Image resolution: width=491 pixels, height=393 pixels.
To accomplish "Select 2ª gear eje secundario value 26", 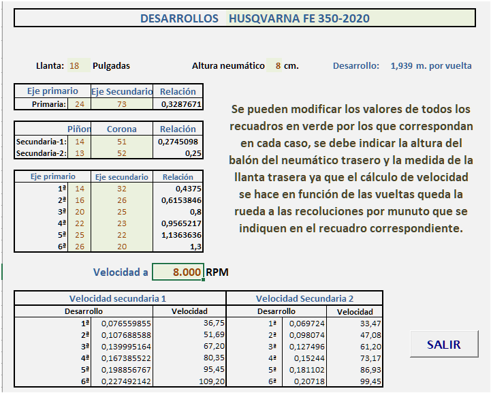I will (122, 200).
